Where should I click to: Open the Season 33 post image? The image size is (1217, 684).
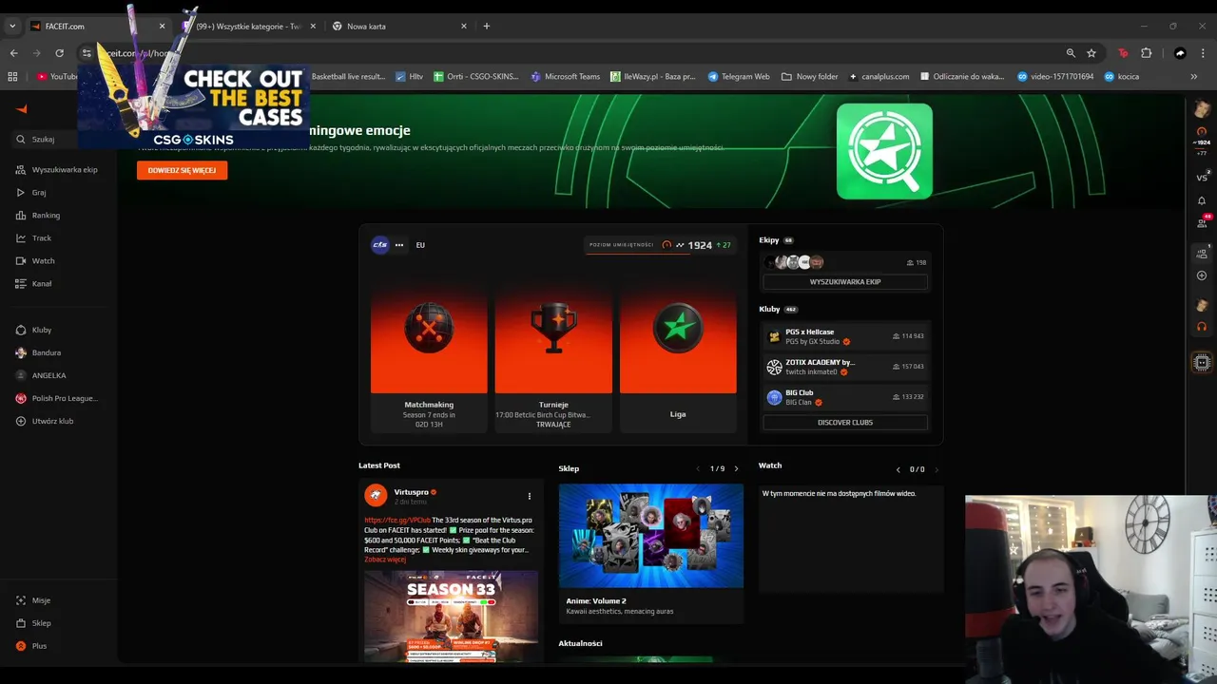tap(451, 616)
